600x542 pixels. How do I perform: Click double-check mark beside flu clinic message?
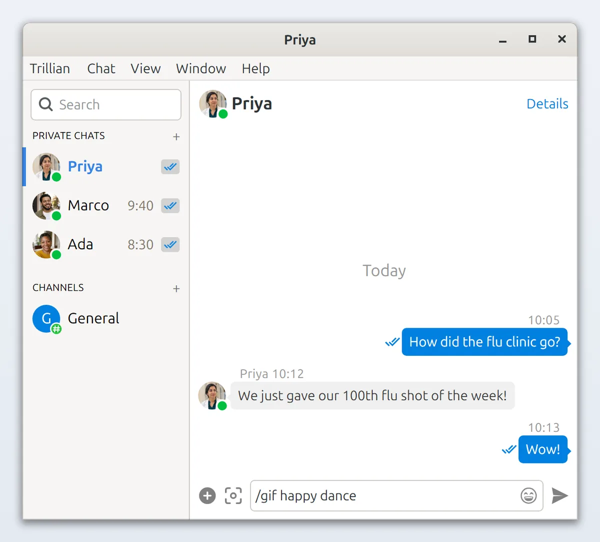point(392,342)
